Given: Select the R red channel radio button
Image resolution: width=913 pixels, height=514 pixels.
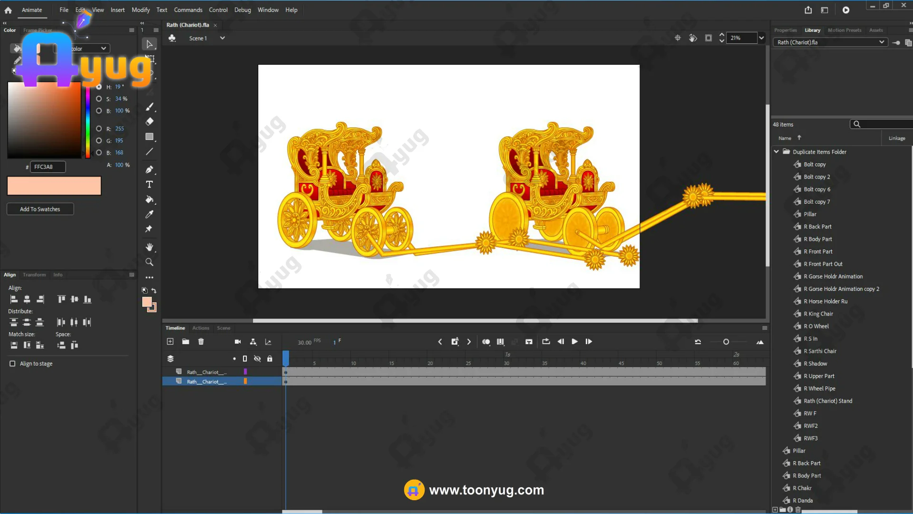Looking at the screenshot, I should (99, 128).
